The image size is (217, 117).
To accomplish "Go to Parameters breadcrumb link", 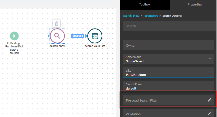I will [151, 16].
